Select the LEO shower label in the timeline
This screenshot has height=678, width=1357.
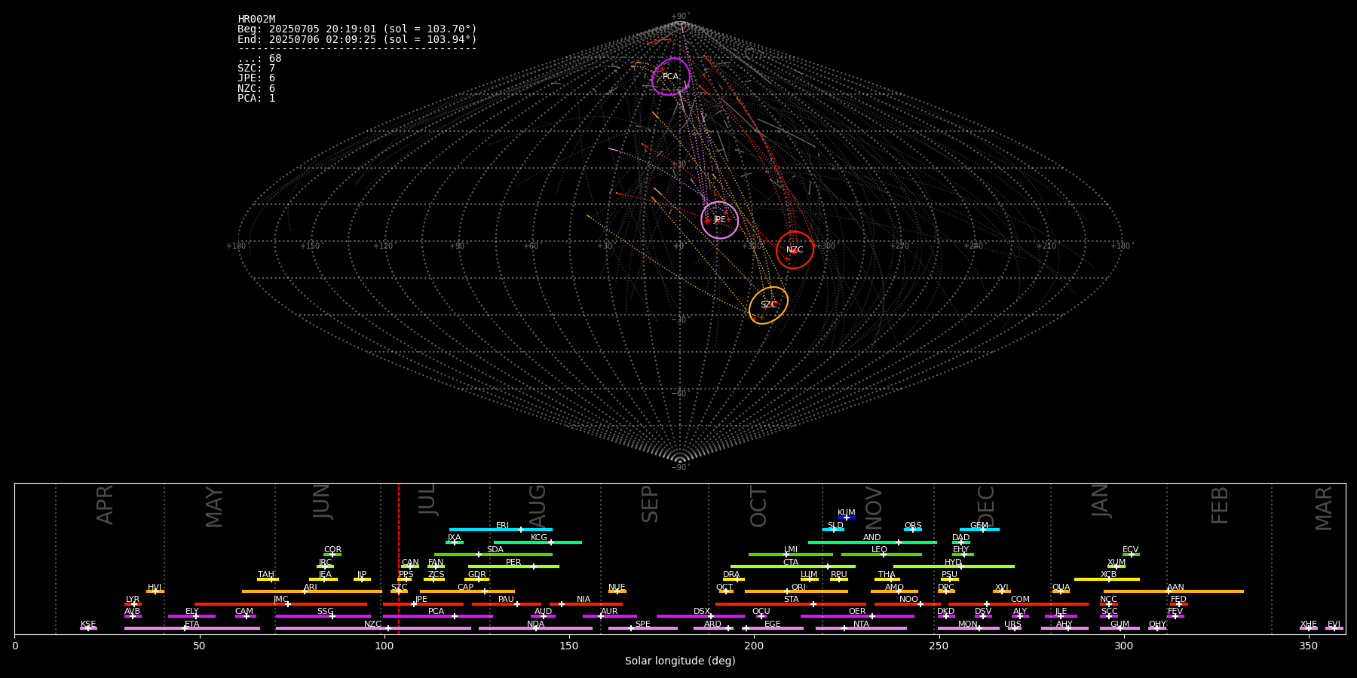click(x=880, y=550)
